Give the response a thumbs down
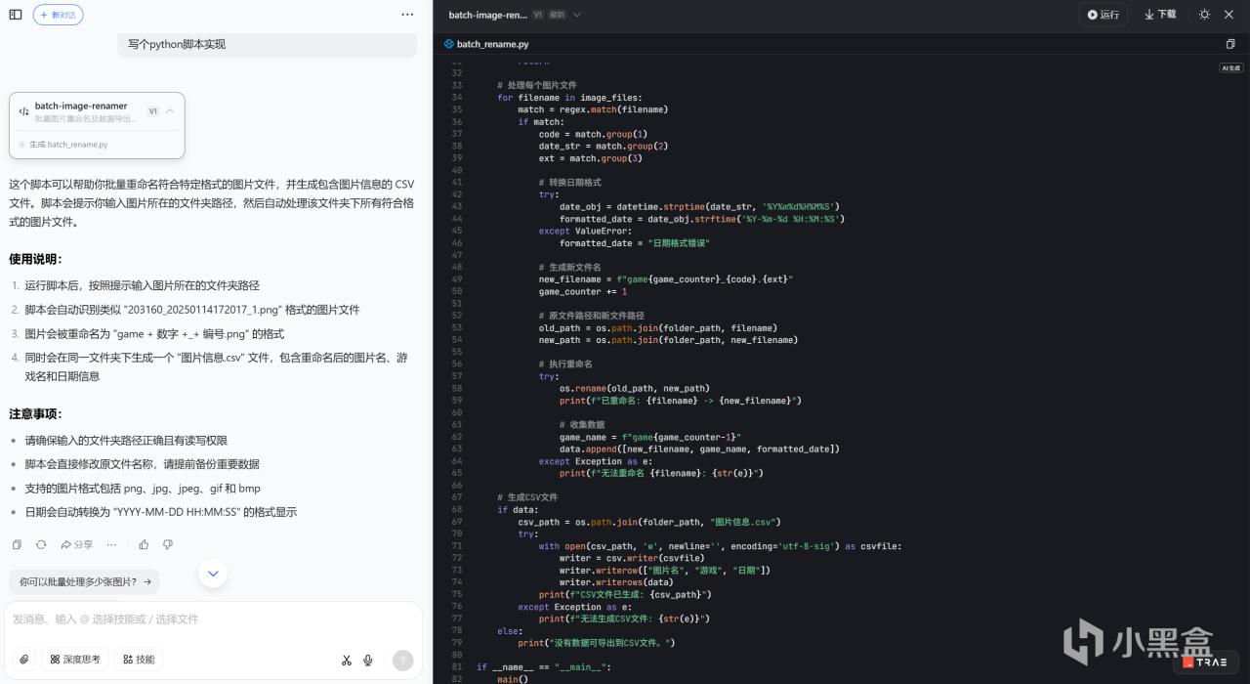The height and width of the screenshot is (684, 1250). (168, 544)
